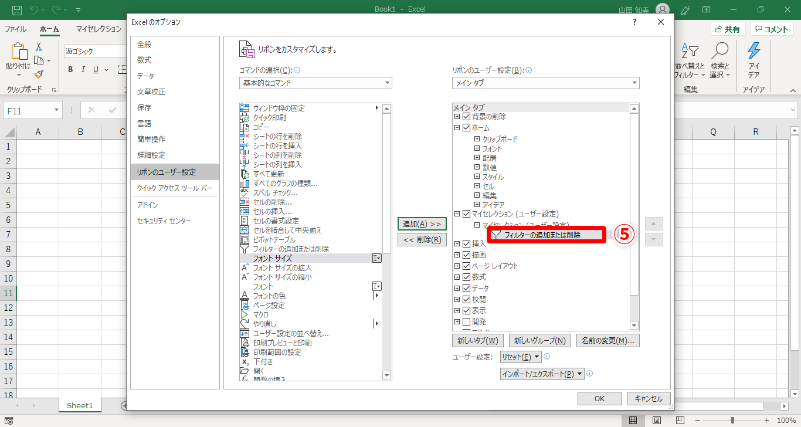Click the zoom slider in Excel's status bar
This screenshot has width=801, height=427.
(732, 420)
